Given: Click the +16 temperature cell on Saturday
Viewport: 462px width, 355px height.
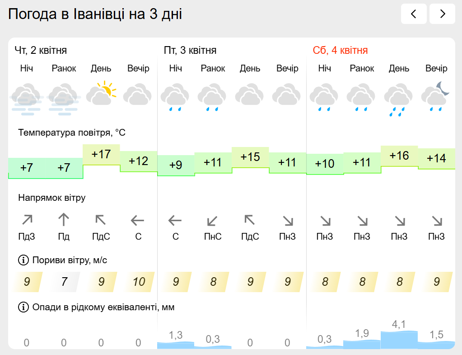Looking at the screenshot, I should coord(399,156).
